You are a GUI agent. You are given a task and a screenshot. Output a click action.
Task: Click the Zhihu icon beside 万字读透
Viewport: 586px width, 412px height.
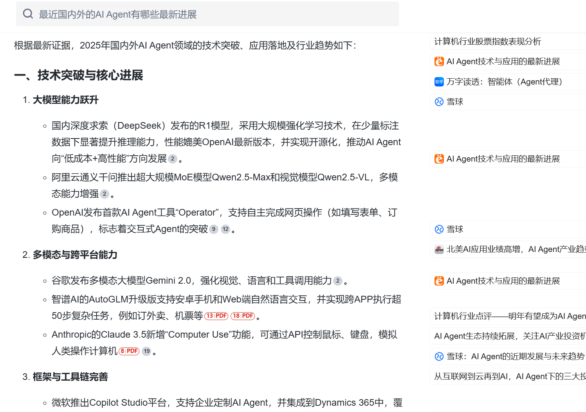coord(439,82)
